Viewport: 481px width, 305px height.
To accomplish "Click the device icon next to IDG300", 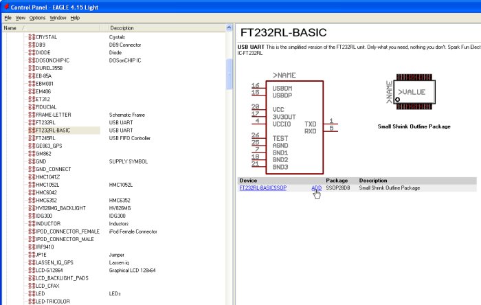I will tap(32, 216).
